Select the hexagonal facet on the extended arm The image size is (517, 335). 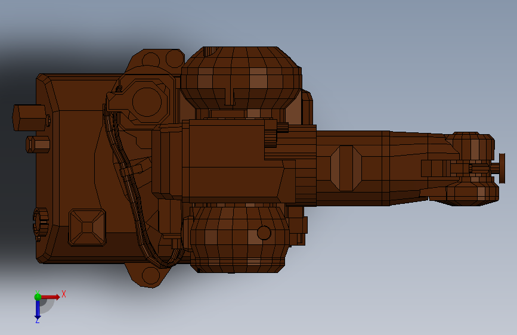click(346, 168)
